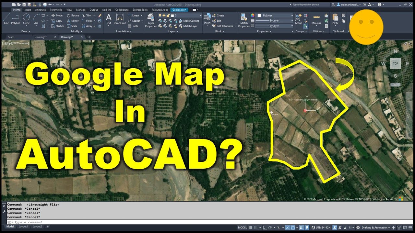Open the Annotate ribbon tab
The height and width of the screenshot is (233, 415).
(x=41, y=10)
